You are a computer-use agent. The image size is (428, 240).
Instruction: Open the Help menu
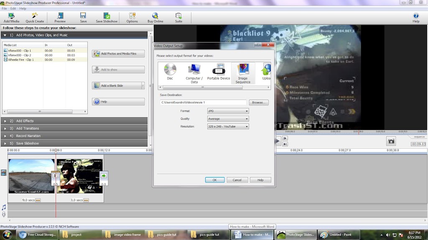(23, 8)
